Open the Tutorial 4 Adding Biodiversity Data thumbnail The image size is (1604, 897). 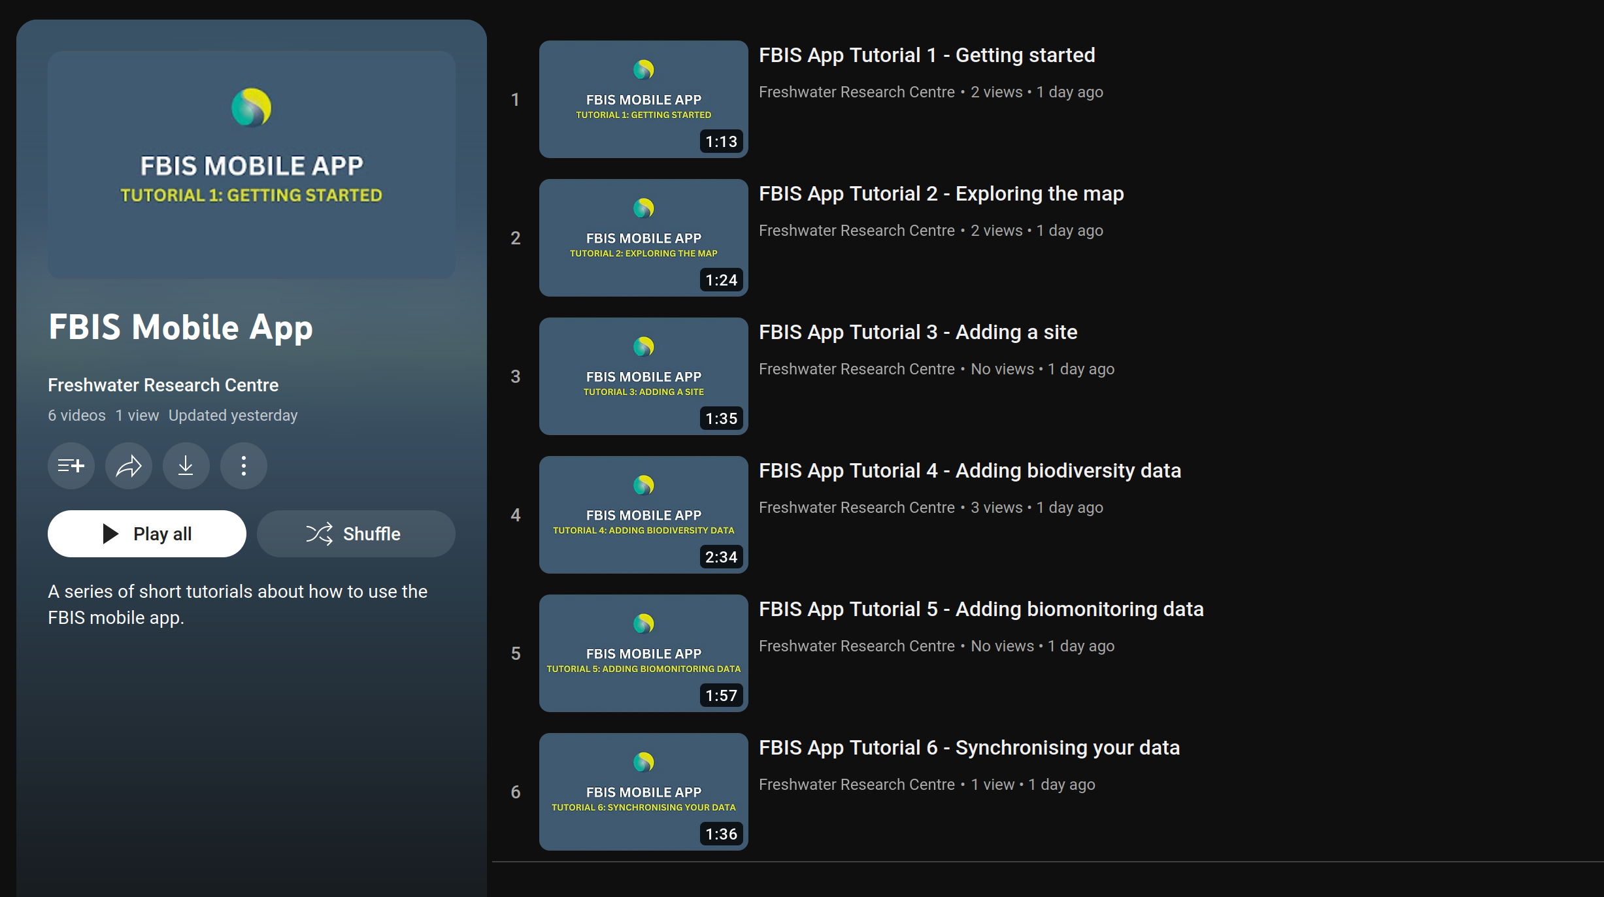644,515
